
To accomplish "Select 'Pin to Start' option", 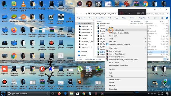I will coord(113,36).
